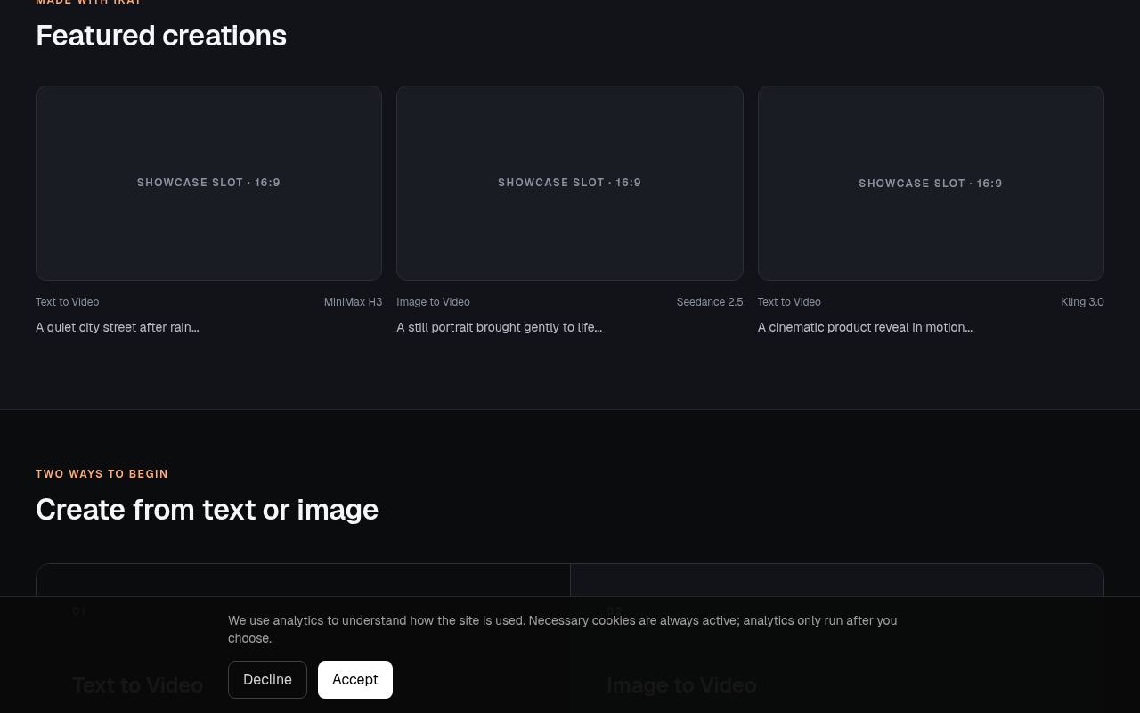Click the Text to Video tag above the product reveal caption
This screenshot has width=1140, height=713.
[789, 302]
